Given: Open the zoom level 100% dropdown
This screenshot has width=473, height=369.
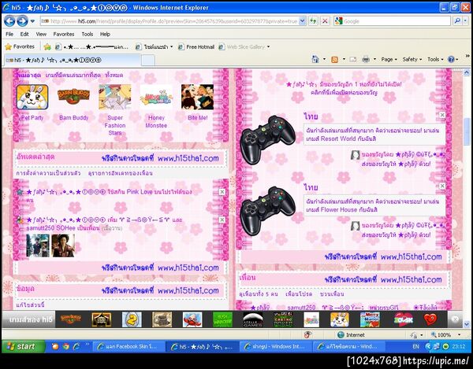Looking at the screenshot, I should click(459, 334).
